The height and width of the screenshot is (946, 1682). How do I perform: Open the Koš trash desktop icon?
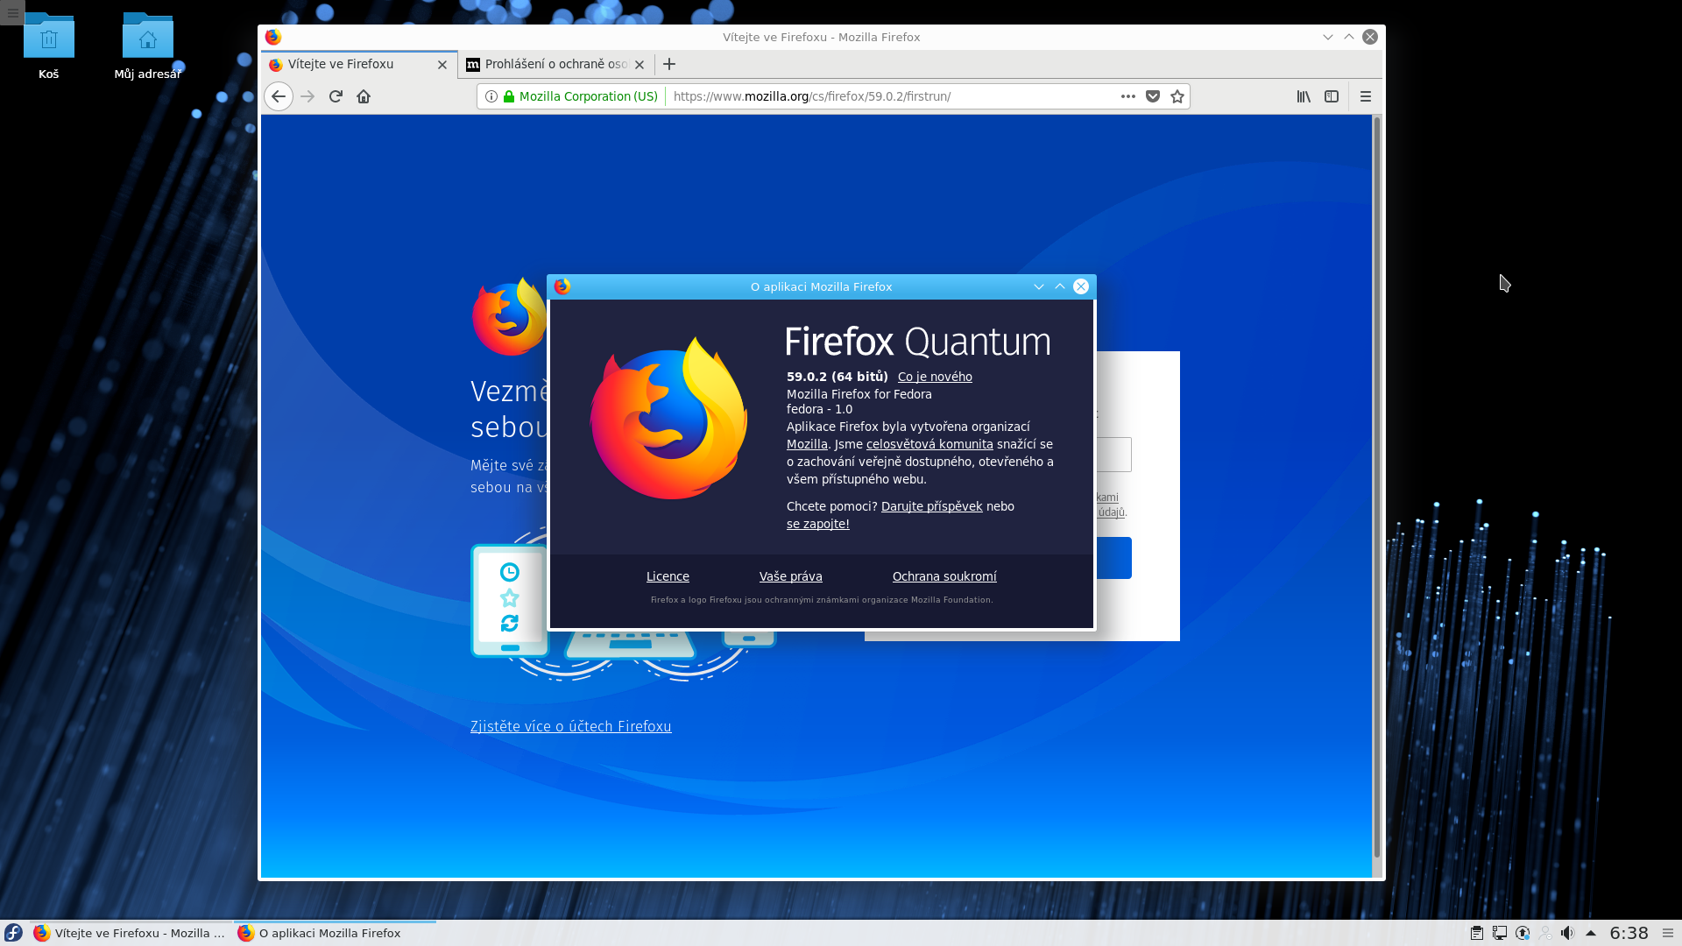click(49, 46)
